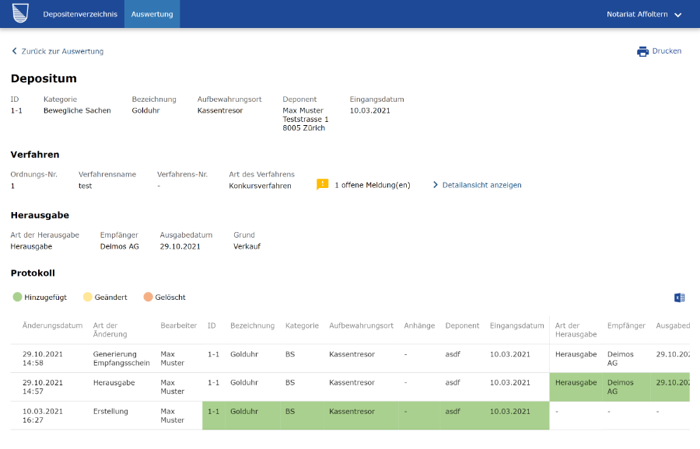
Task: Expand the Notariat Affoltern dropdown
Action: click(x=644, y=14)
